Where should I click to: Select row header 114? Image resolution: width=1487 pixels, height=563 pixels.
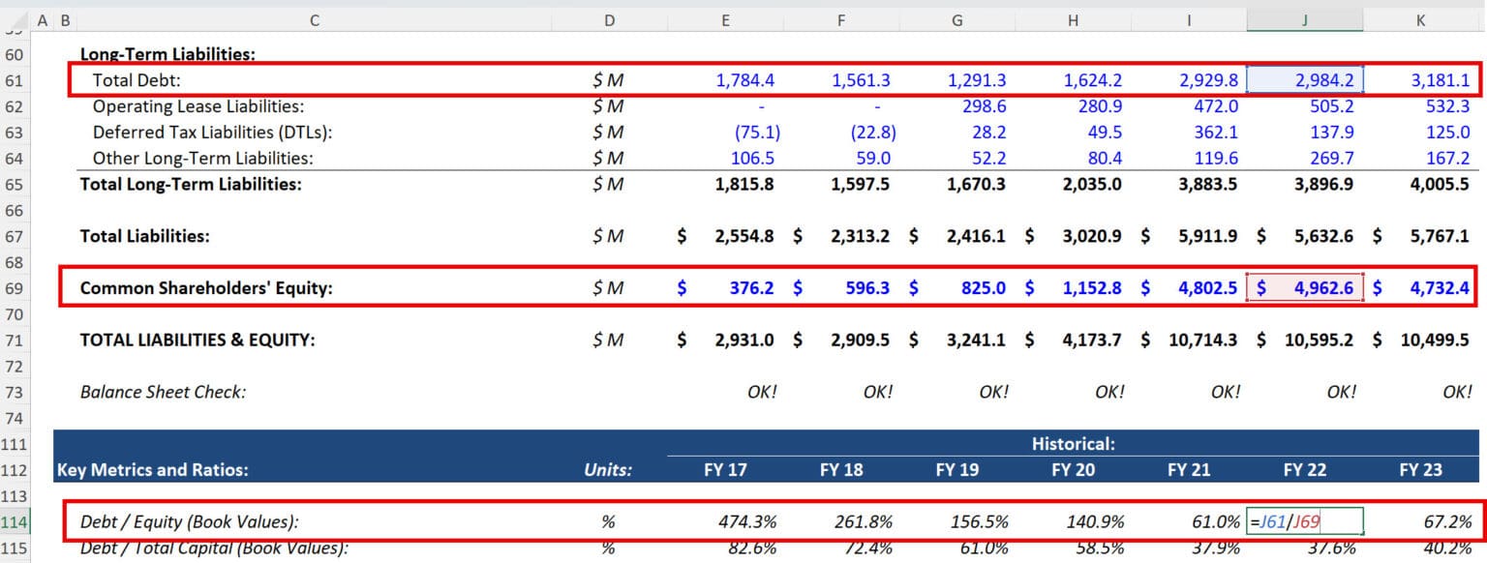tap(15, 520)
